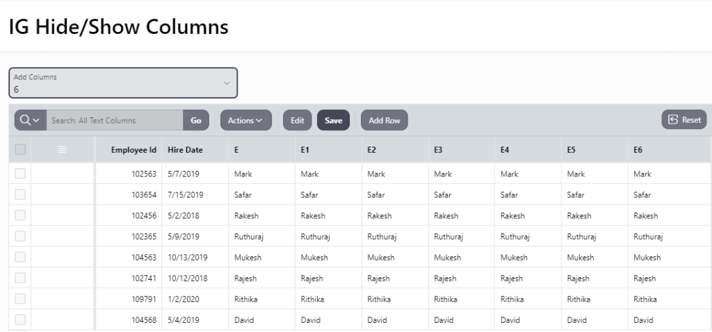Click the Hire Date column header

[185, 149]
